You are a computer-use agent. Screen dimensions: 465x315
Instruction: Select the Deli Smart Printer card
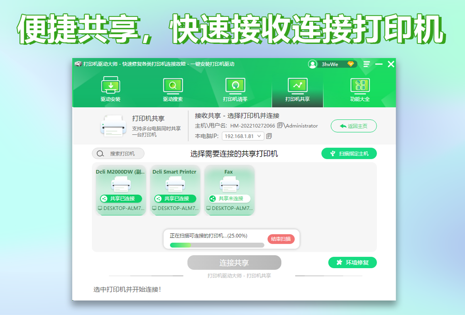click(175, 189)
